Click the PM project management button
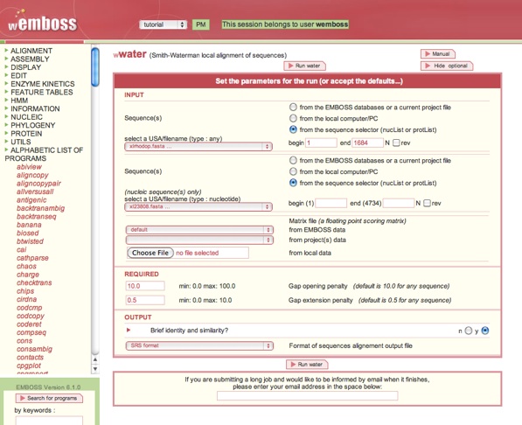Screen dimensions: 522x425 pos(201,24)
